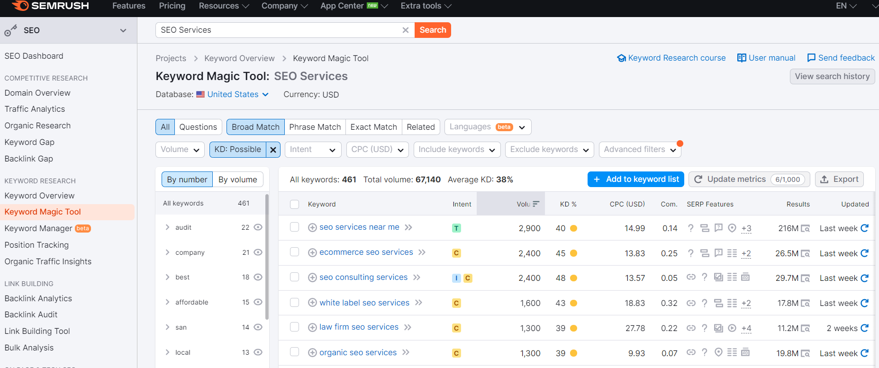The image size is (879, 368).
Task: Toggle eye icon for audit group
Action: click(258, 227)
